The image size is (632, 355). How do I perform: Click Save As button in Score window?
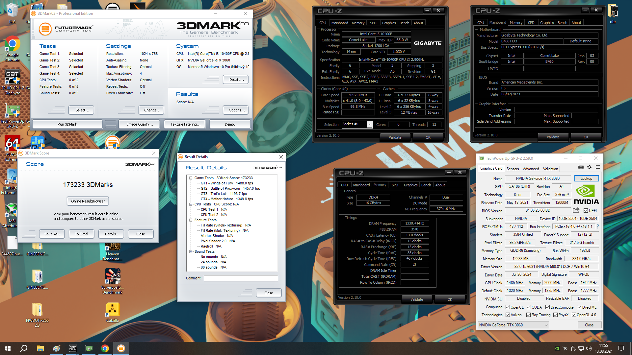(x=52, y=234)
